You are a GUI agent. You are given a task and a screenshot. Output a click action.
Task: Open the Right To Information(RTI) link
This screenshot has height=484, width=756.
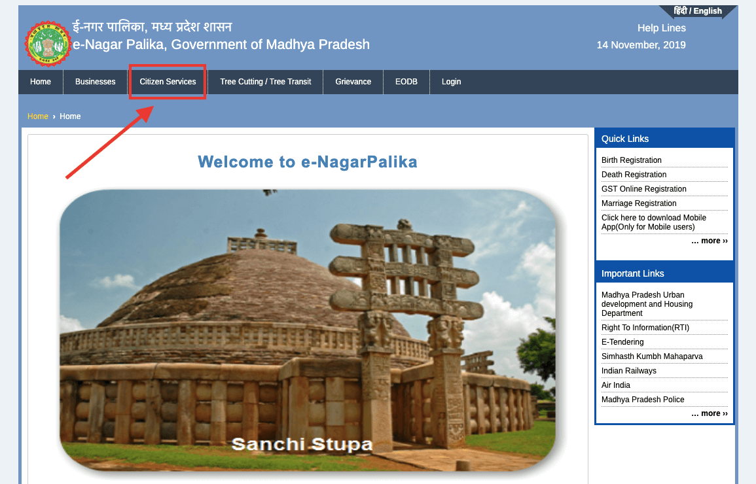click(645, 328)
